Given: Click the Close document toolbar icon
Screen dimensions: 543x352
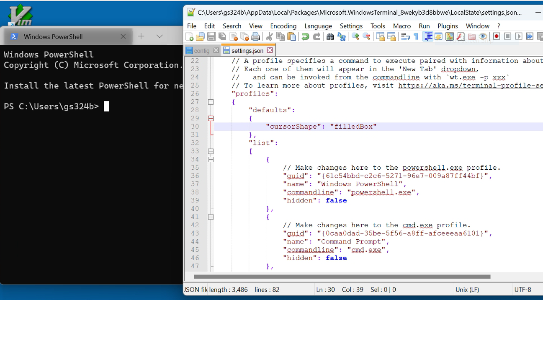Looking at the screenshot, I should [234, 36].
